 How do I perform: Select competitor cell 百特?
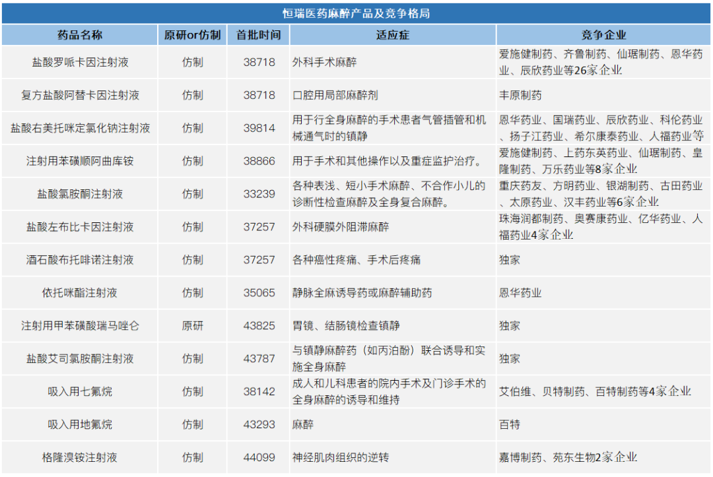coord(510,425)
